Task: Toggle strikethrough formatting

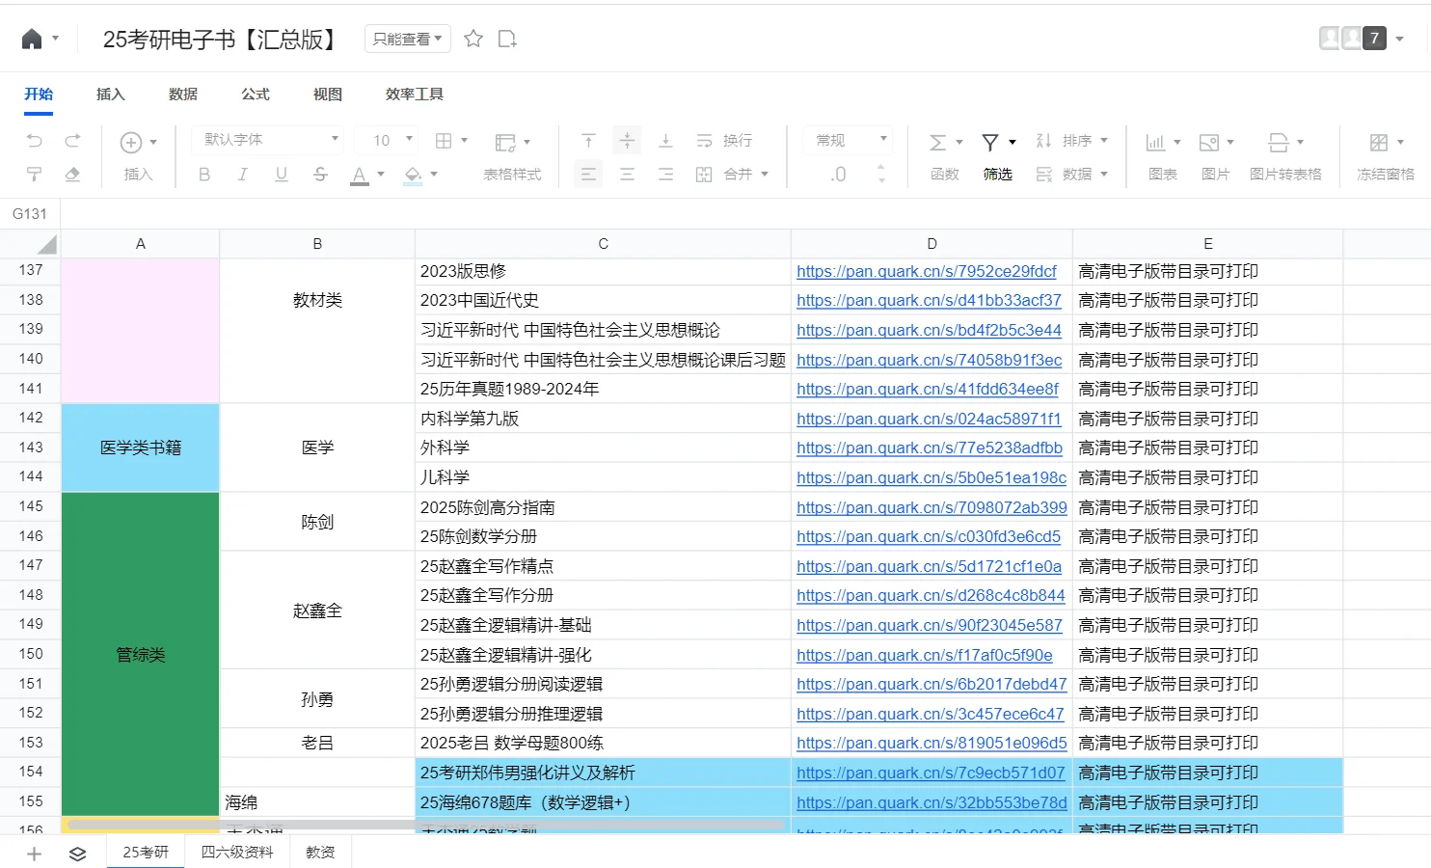Action: pos(320,175)
